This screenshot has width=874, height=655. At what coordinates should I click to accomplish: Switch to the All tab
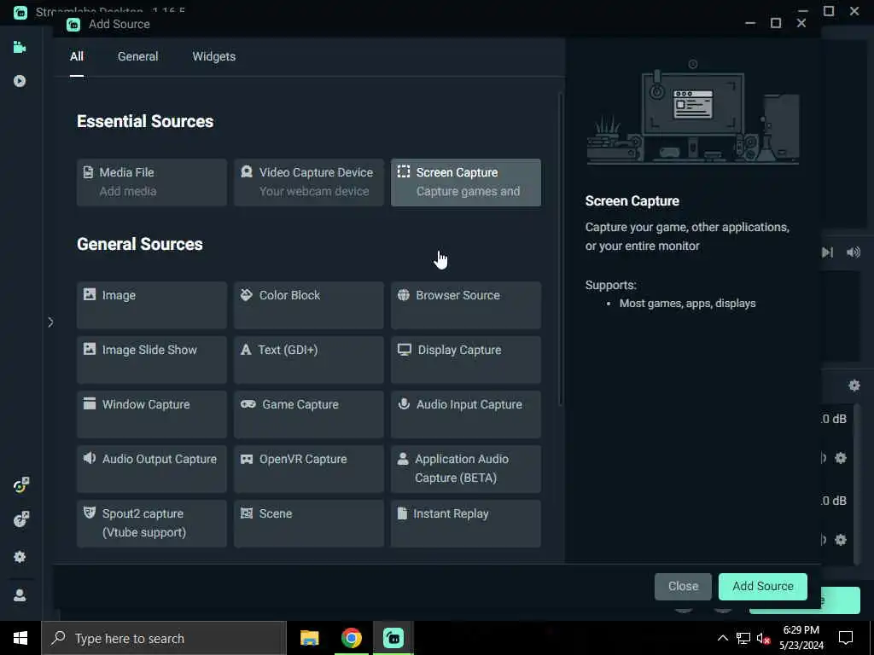coord(77,57)
